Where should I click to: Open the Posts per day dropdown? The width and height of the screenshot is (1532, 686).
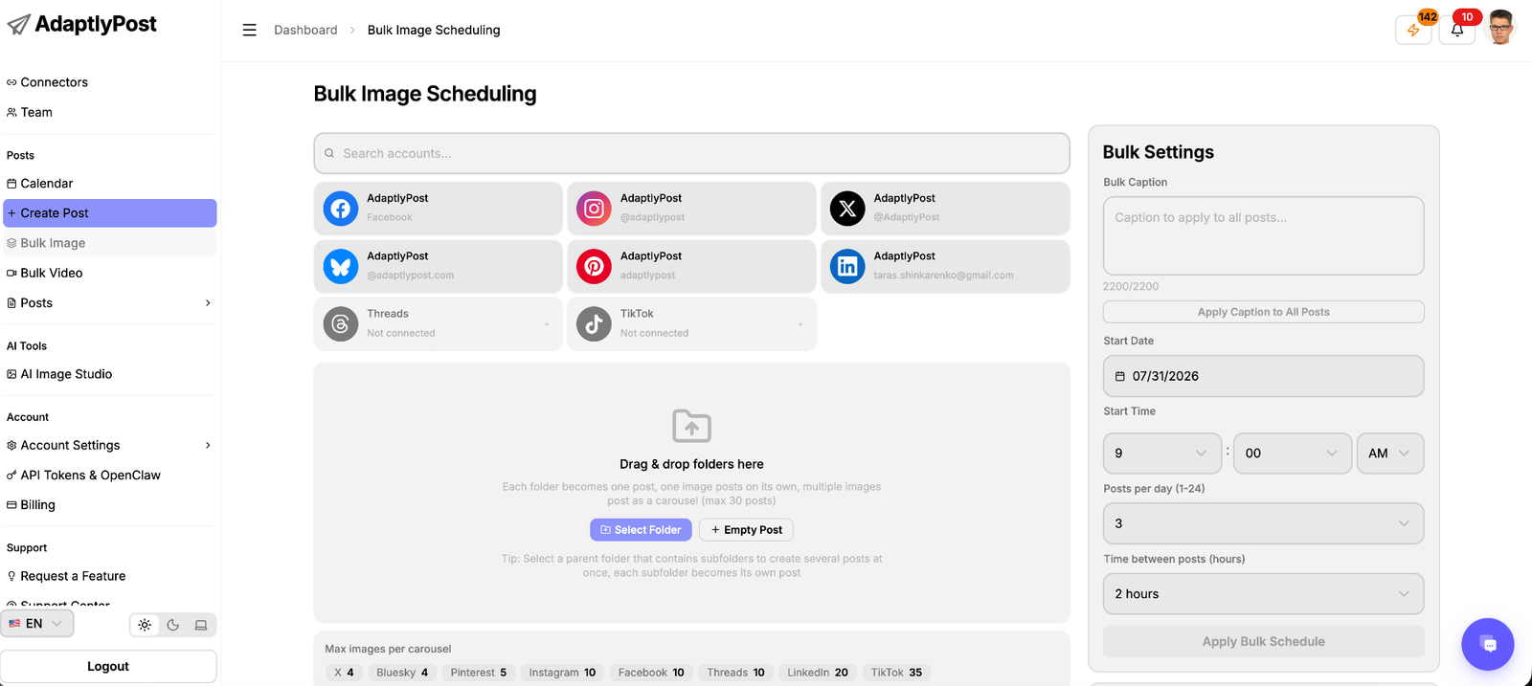(1263, 523)
